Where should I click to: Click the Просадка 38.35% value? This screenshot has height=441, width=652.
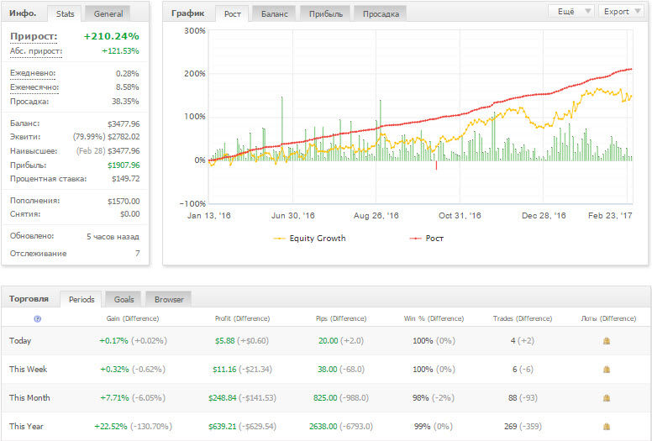click(125, 102)
